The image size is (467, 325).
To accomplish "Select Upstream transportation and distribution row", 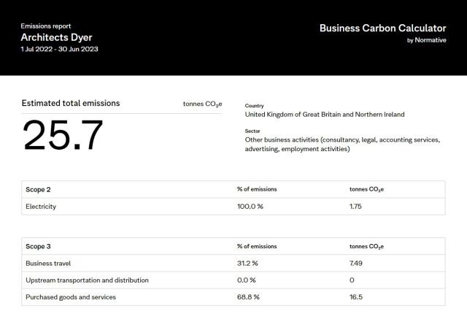I will [233, 280].
